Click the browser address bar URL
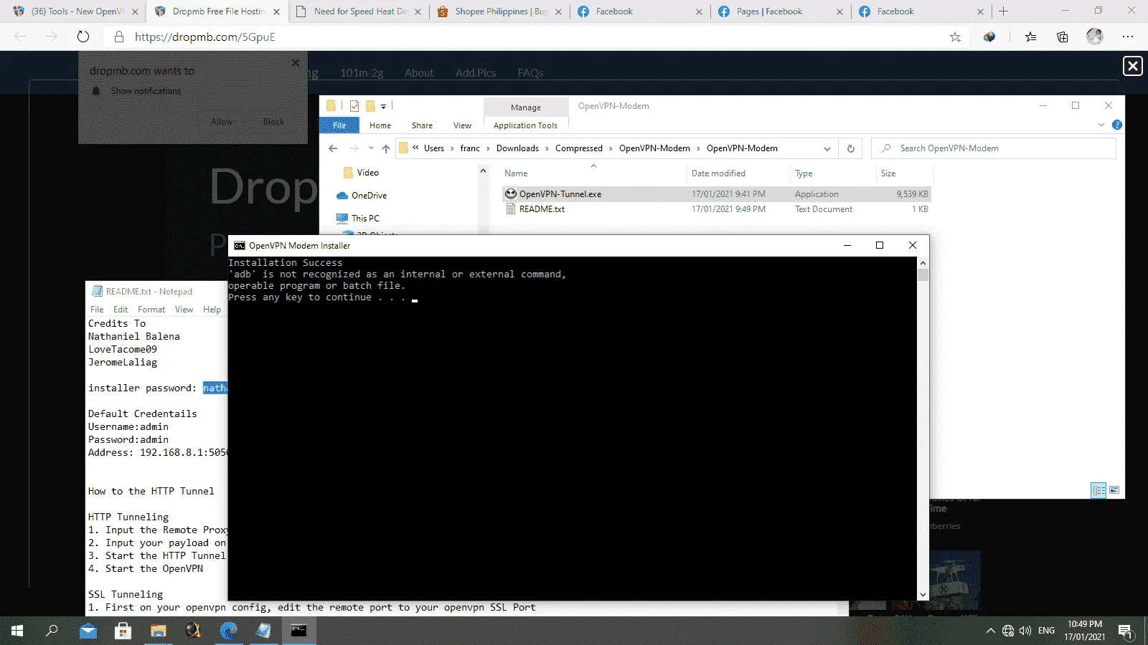The height and width of the screenshot is (645, 1148). click(x=205, y=37)
